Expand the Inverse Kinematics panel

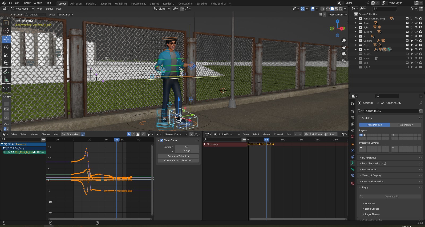[x=372, y=181]
